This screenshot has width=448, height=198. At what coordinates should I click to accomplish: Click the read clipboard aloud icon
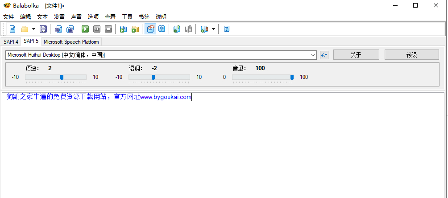pyautogui.click(x=124, y=29)
